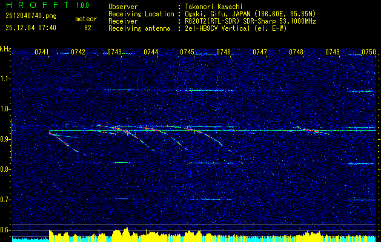Click the 1.0 frequency axis label
The image size is (381, 242).
[5, 109]
